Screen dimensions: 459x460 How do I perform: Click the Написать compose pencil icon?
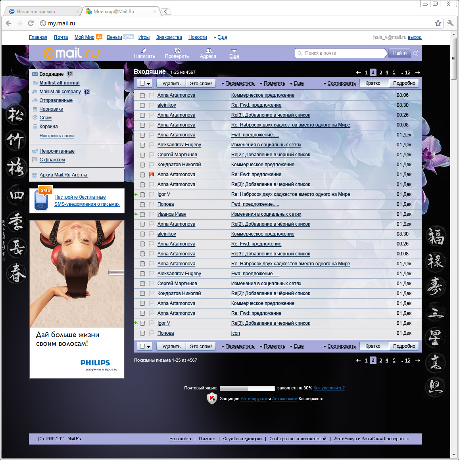click(x=144, y=50)
